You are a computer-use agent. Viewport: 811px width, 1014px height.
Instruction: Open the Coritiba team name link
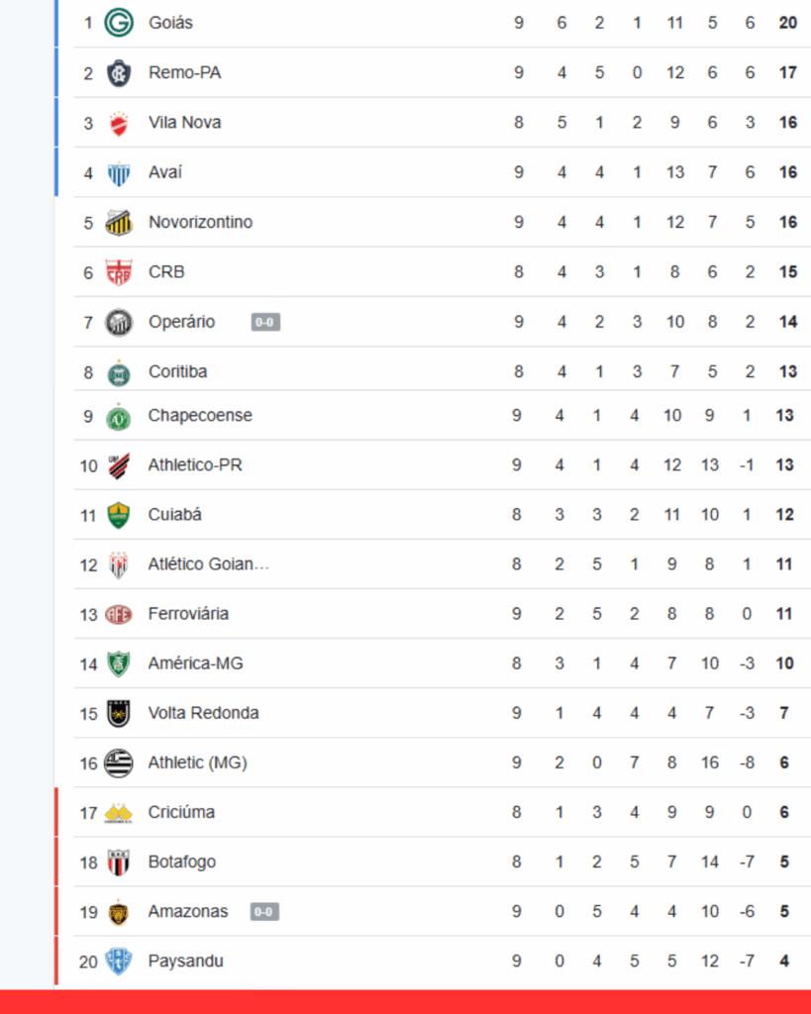(x=178, y=372)
